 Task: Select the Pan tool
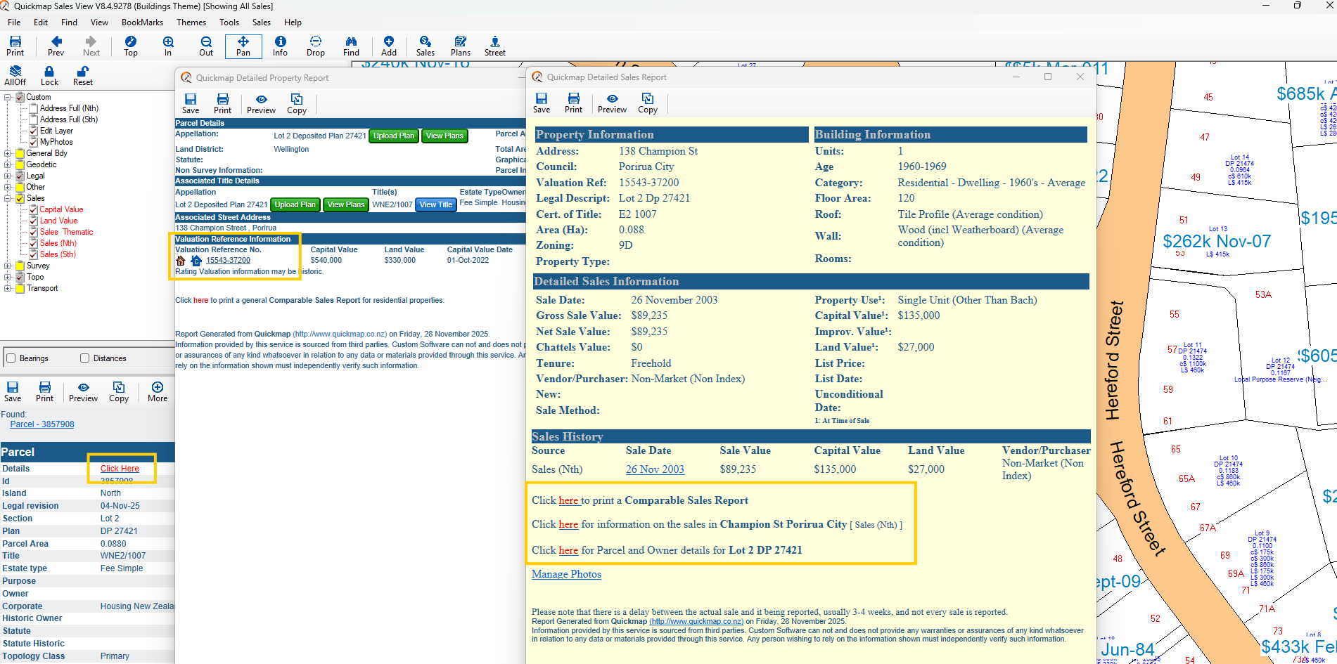click(x=243, y=46)
